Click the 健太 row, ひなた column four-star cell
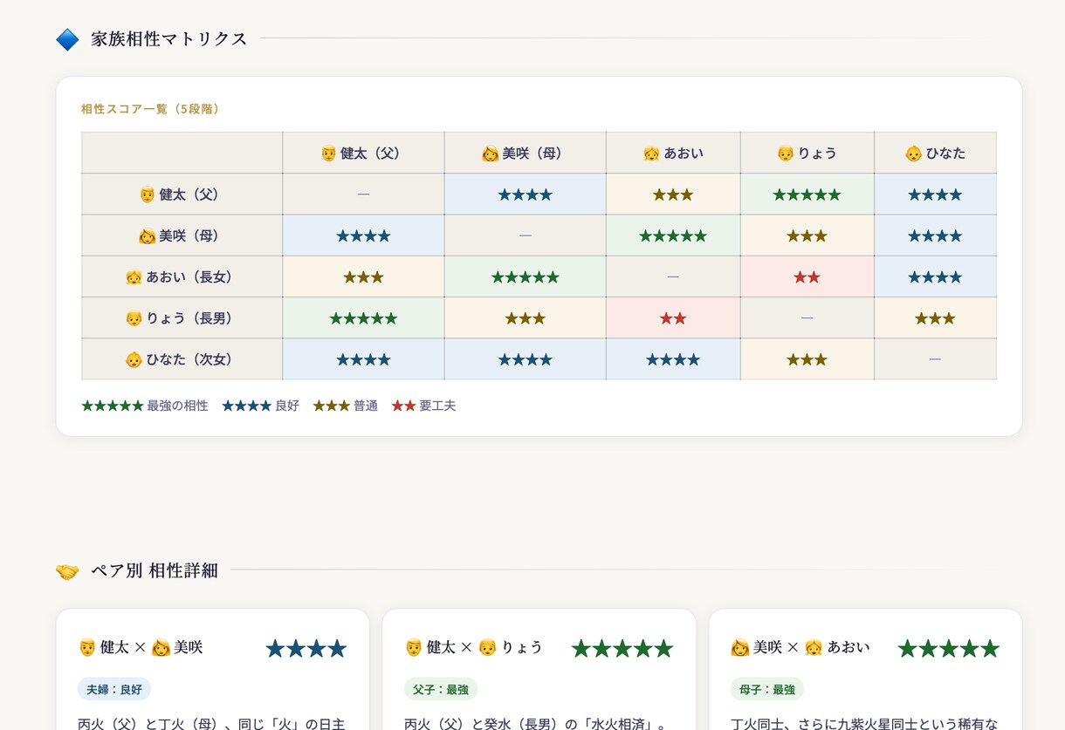The width and height of the screenshot is (1065, 730). point(935,194)
